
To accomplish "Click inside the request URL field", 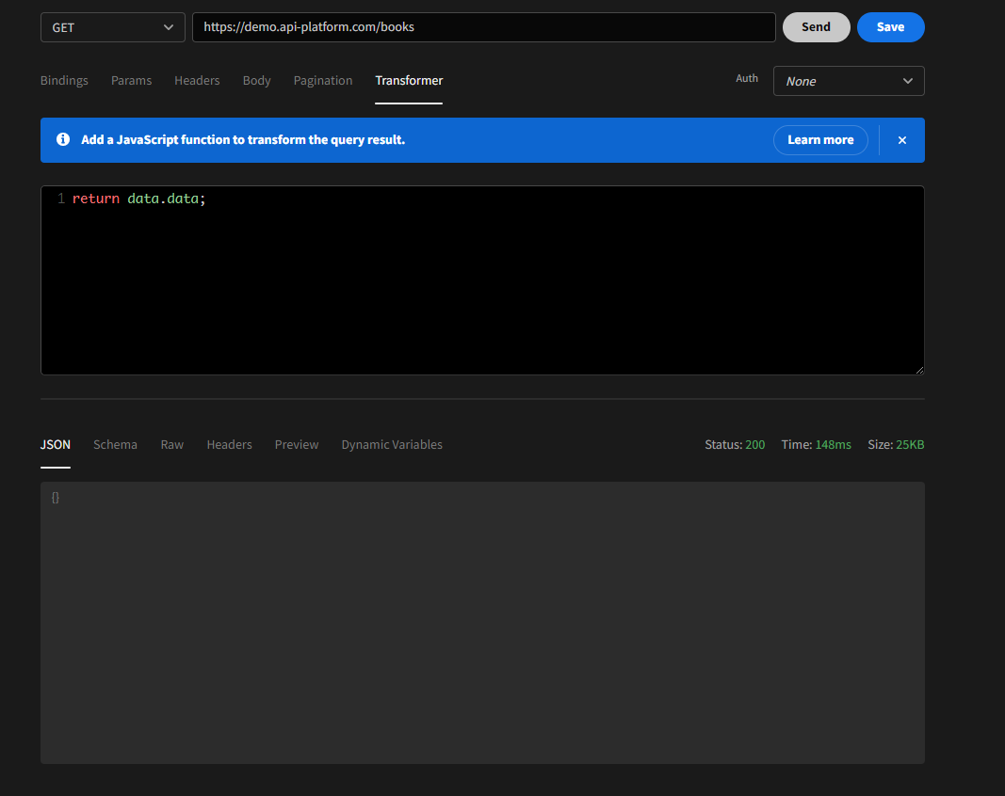I will coord(483,27).
